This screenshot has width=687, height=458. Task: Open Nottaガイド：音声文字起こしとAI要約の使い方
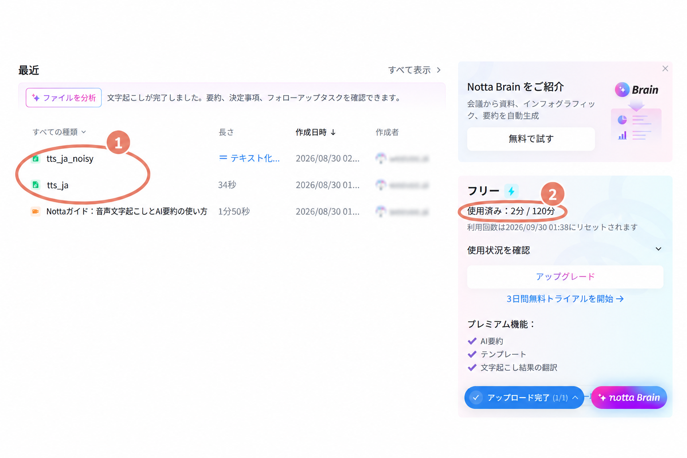click(x=127, y=212)
